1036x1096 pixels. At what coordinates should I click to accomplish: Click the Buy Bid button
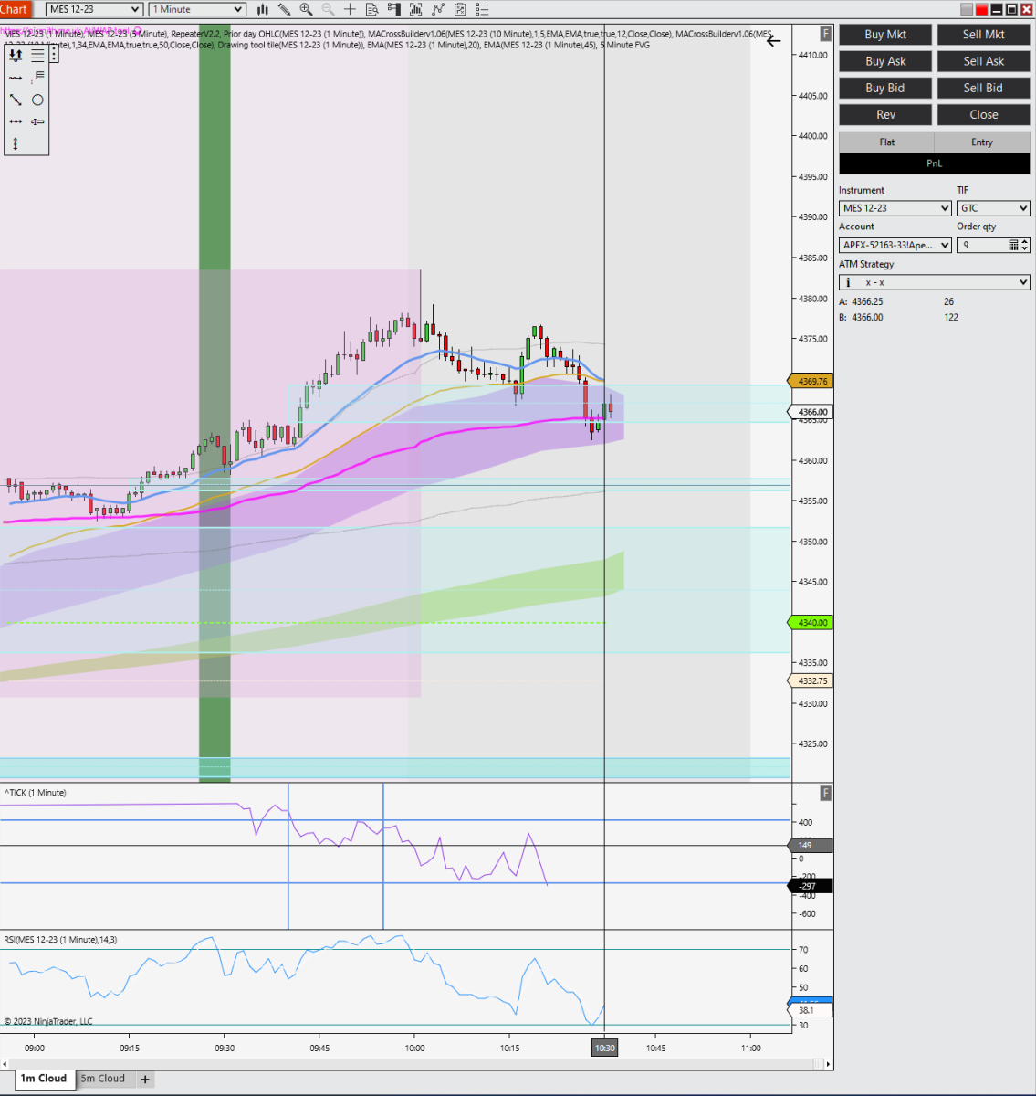tap(885, 88)
